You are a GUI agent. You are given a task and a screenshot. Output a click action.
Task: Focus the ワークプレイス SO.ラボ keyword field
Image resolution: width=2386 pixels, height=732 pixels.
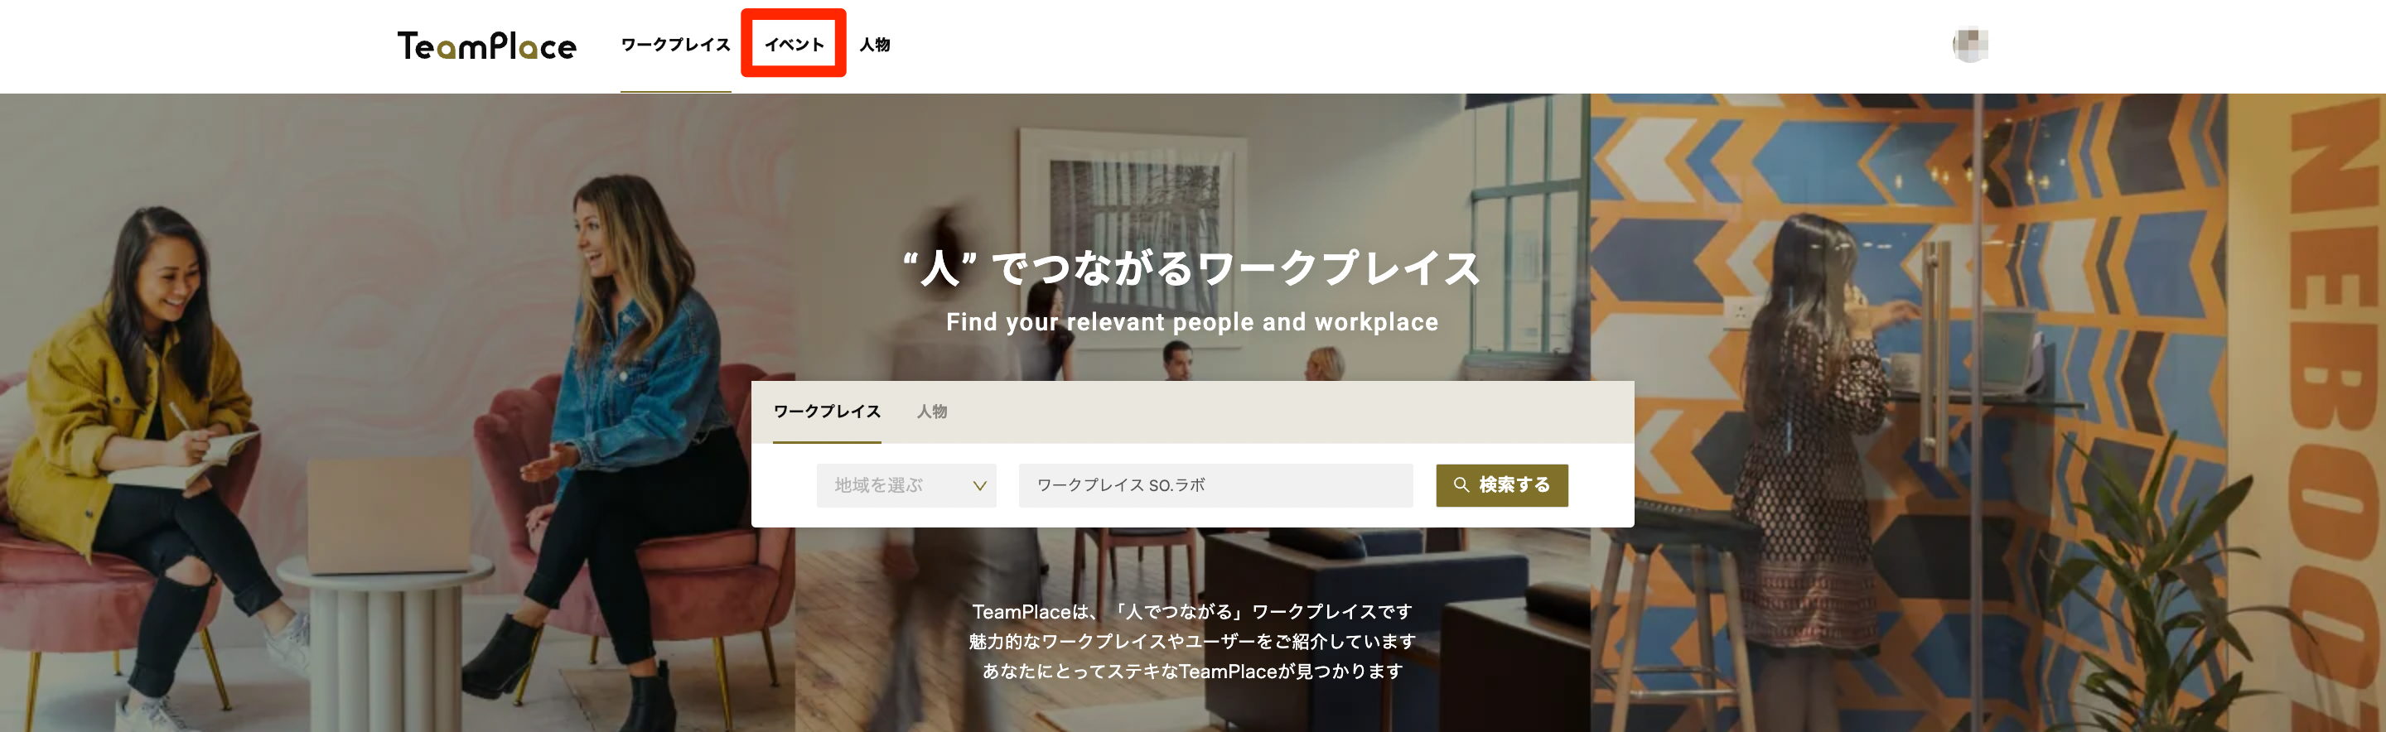(x=1215, y=486)
